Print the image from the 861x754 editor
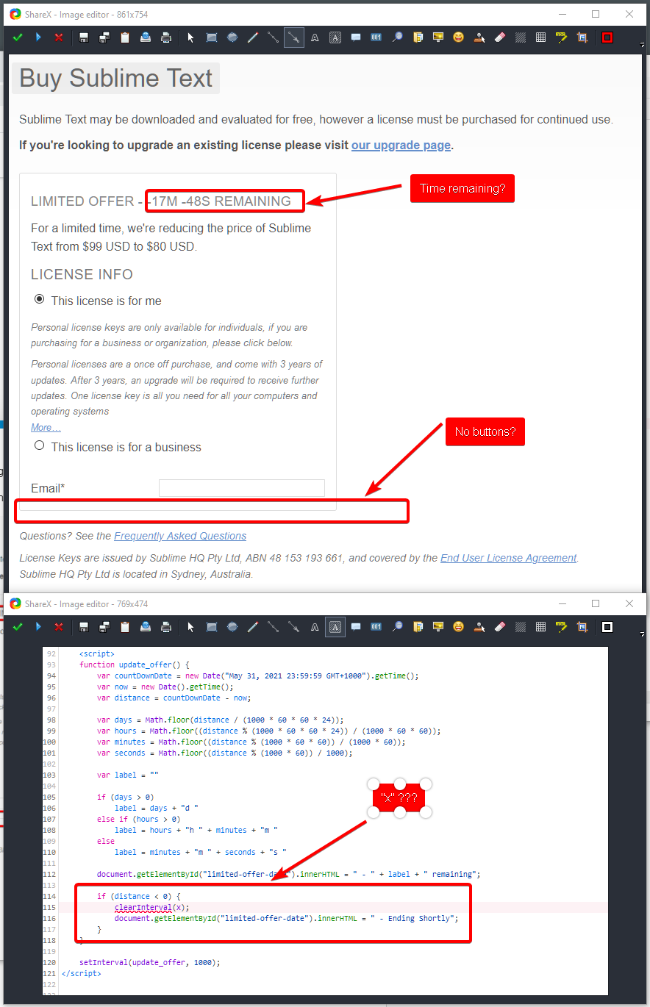This screenshot has height=1007, width=650. [x=166, y=37]
